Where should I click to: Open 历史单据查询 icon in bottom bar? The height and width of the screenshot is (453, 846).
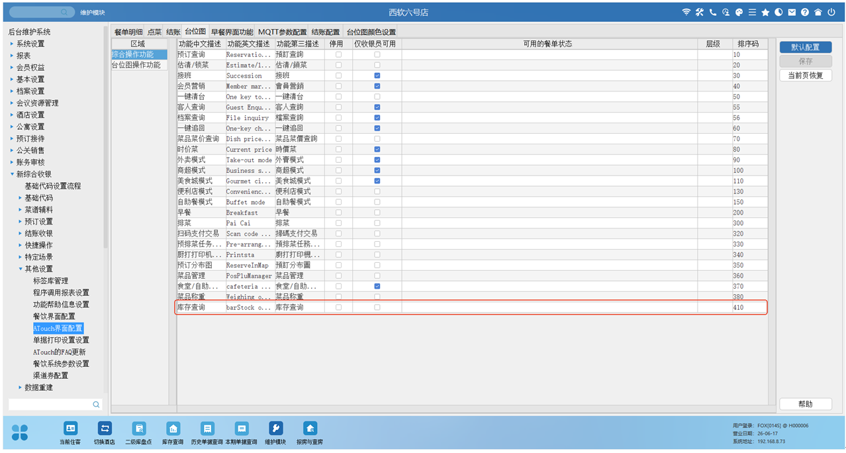pyautogui.click(x=207, y=428)
